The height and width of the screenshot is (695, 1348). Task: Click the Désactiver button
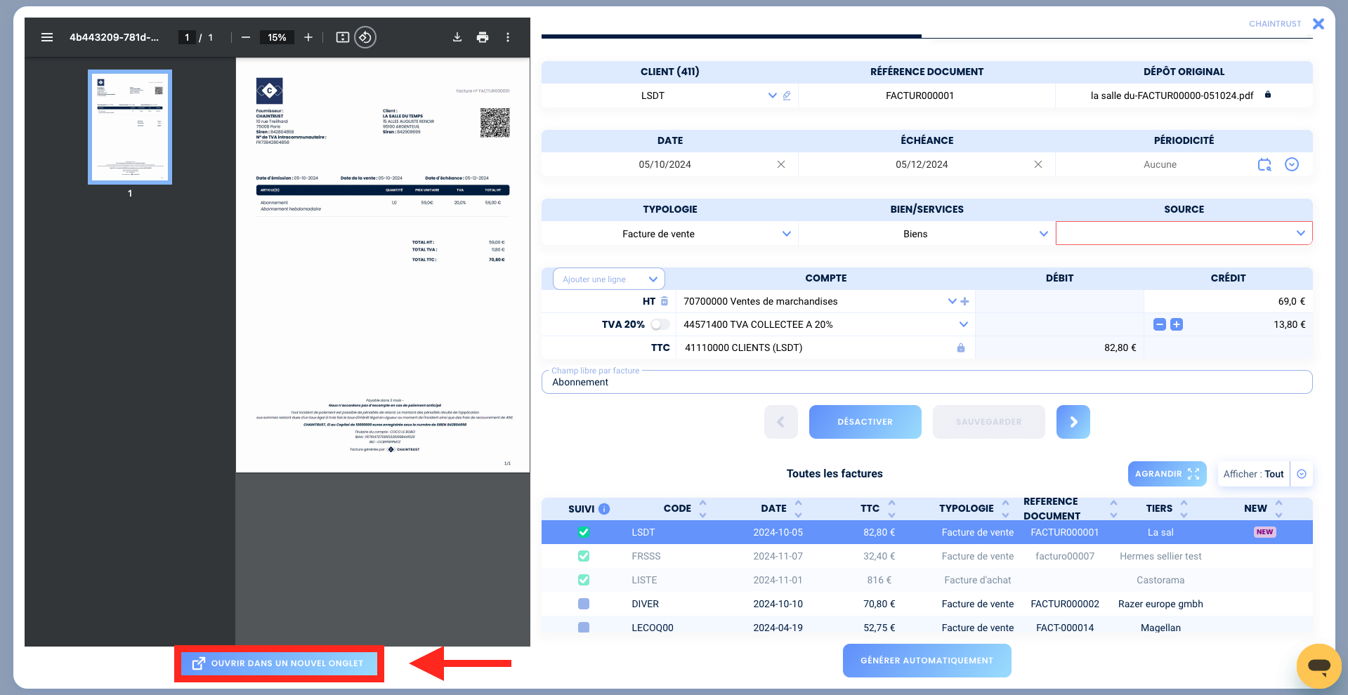coord(865,422)
